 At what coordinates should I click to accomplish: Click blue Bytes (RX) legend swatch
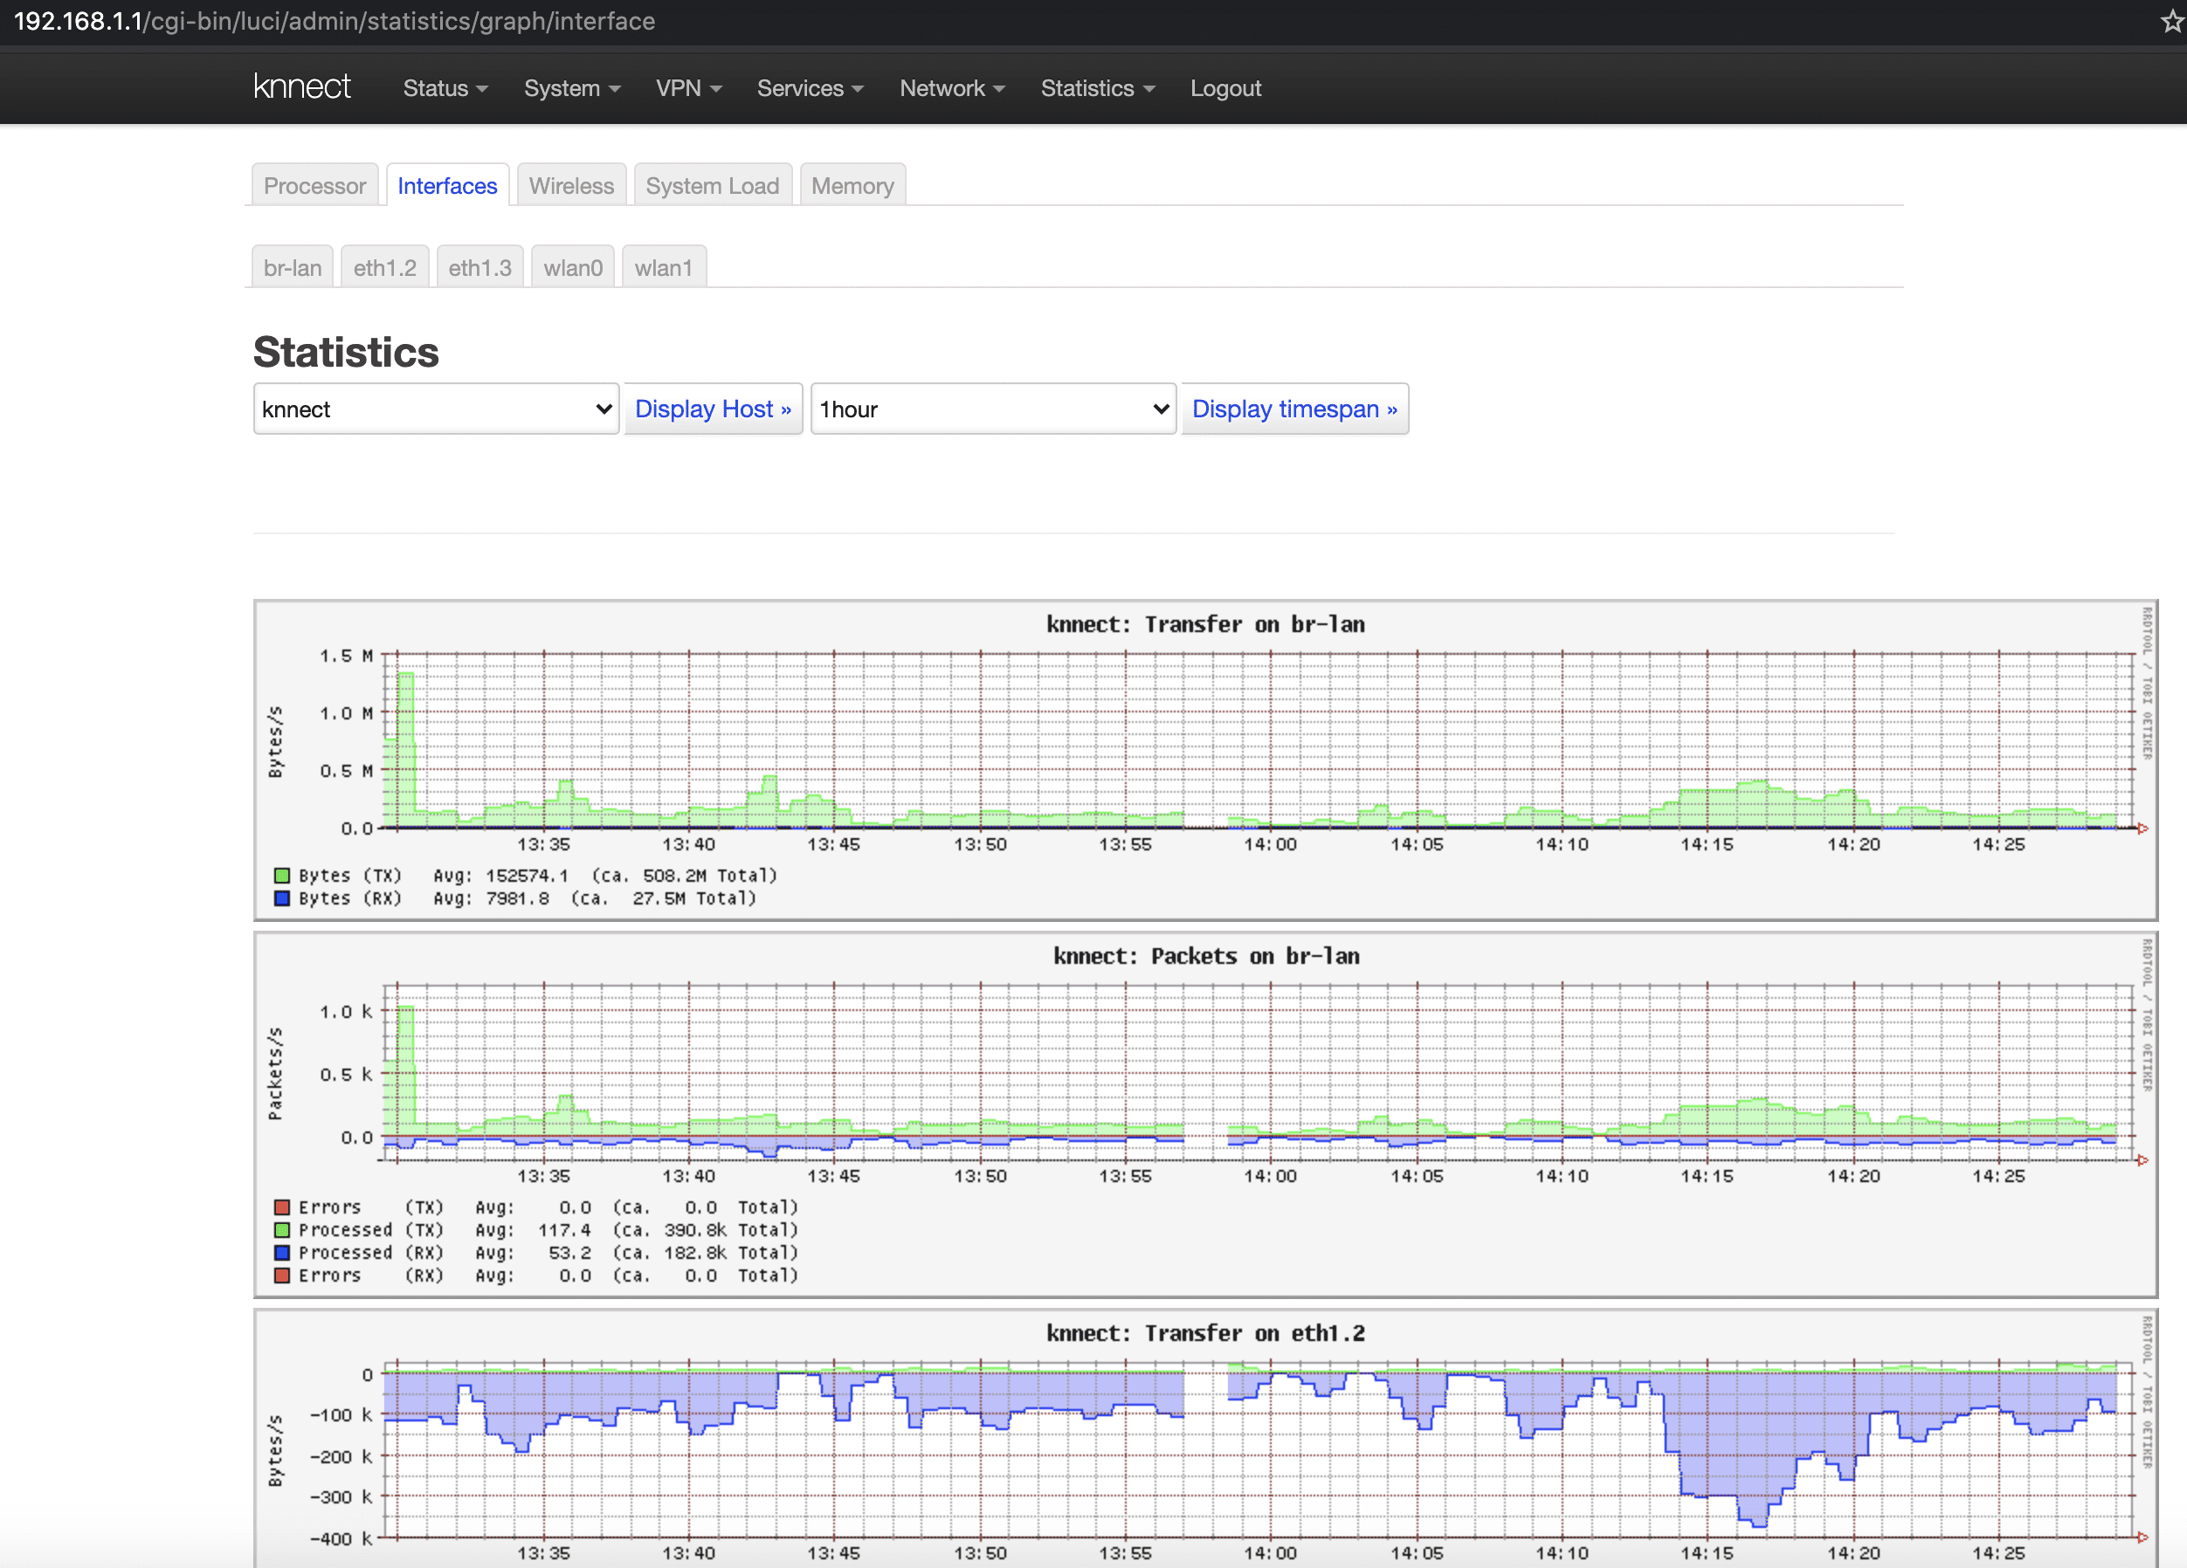tap(281, 898)
